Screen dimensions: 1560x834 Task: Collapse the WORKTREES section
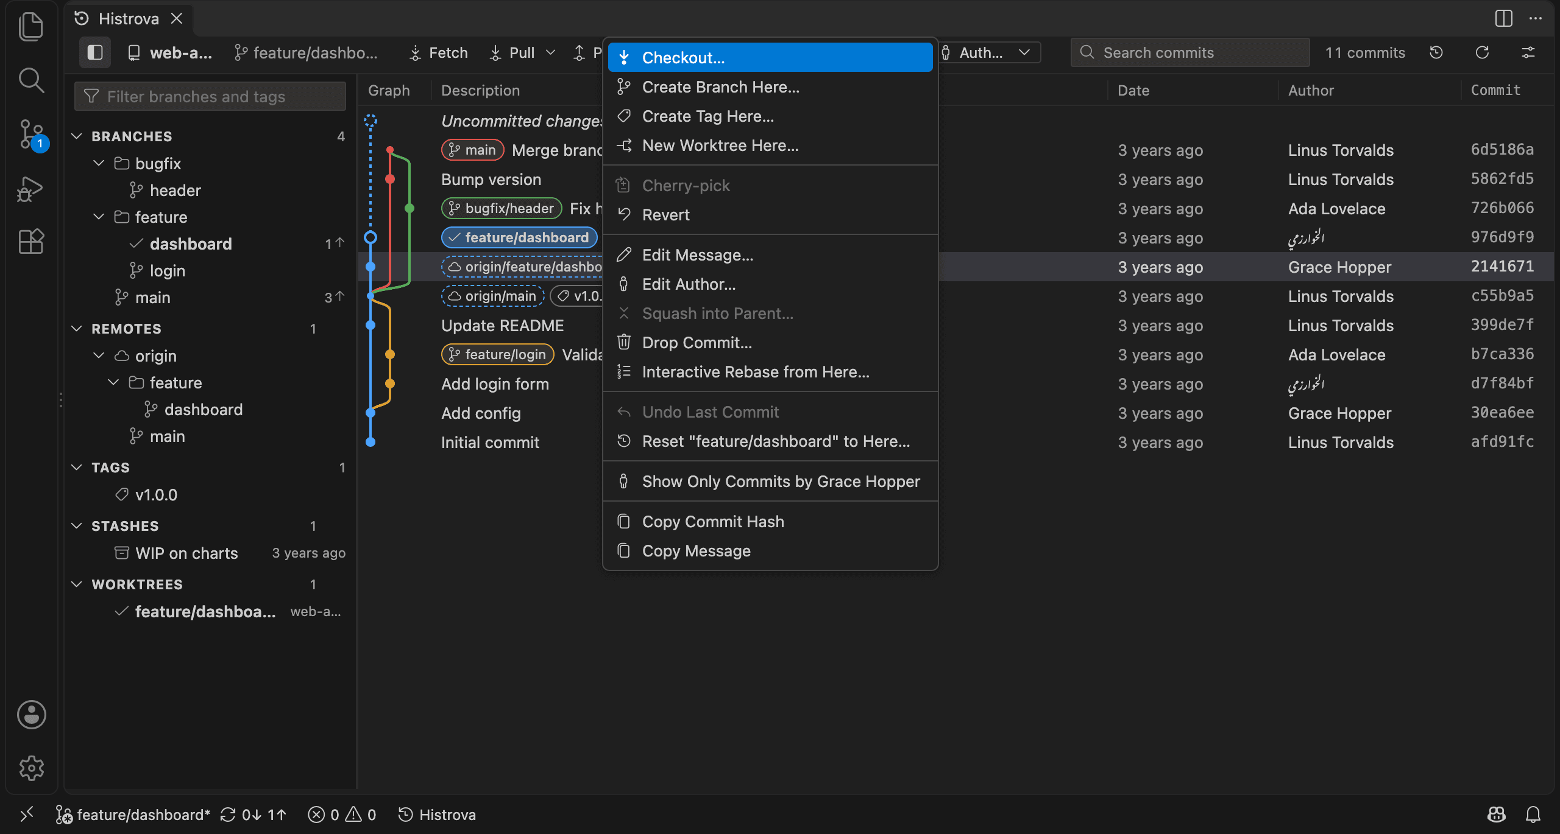point(77,584)
